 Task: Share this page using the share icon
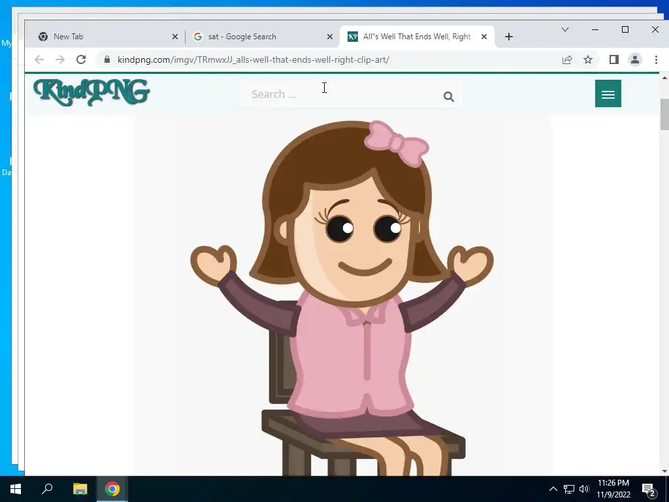(x=567, y=59)
